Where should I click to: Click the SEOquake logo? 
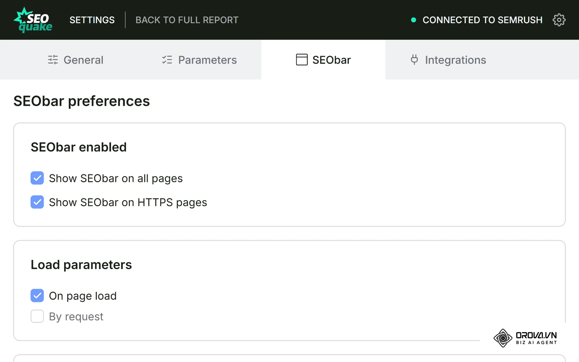pos(33,20)
